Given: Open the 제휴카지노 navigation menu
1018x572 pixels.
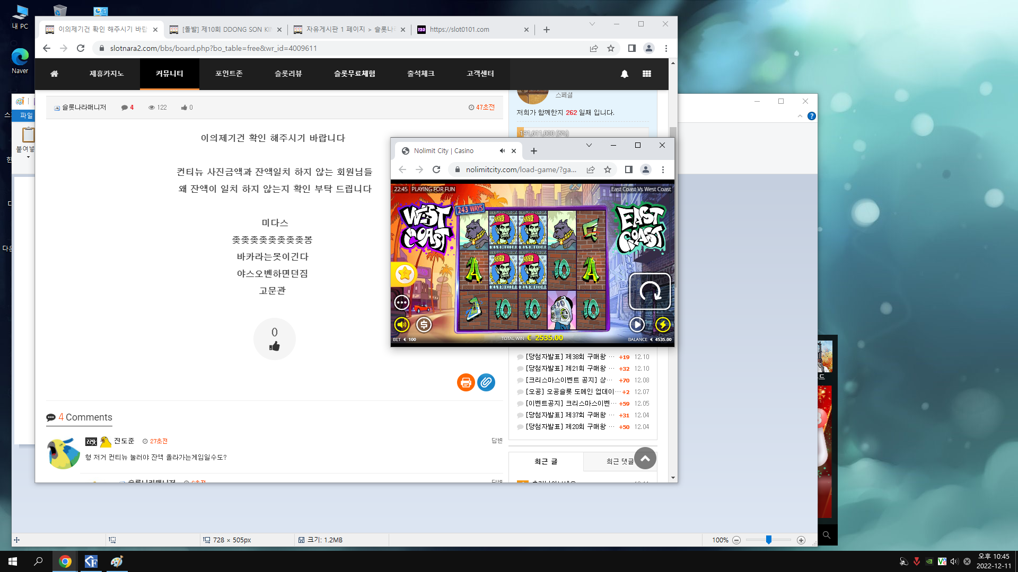Looking at the screenshot, I should click(107, 74).
